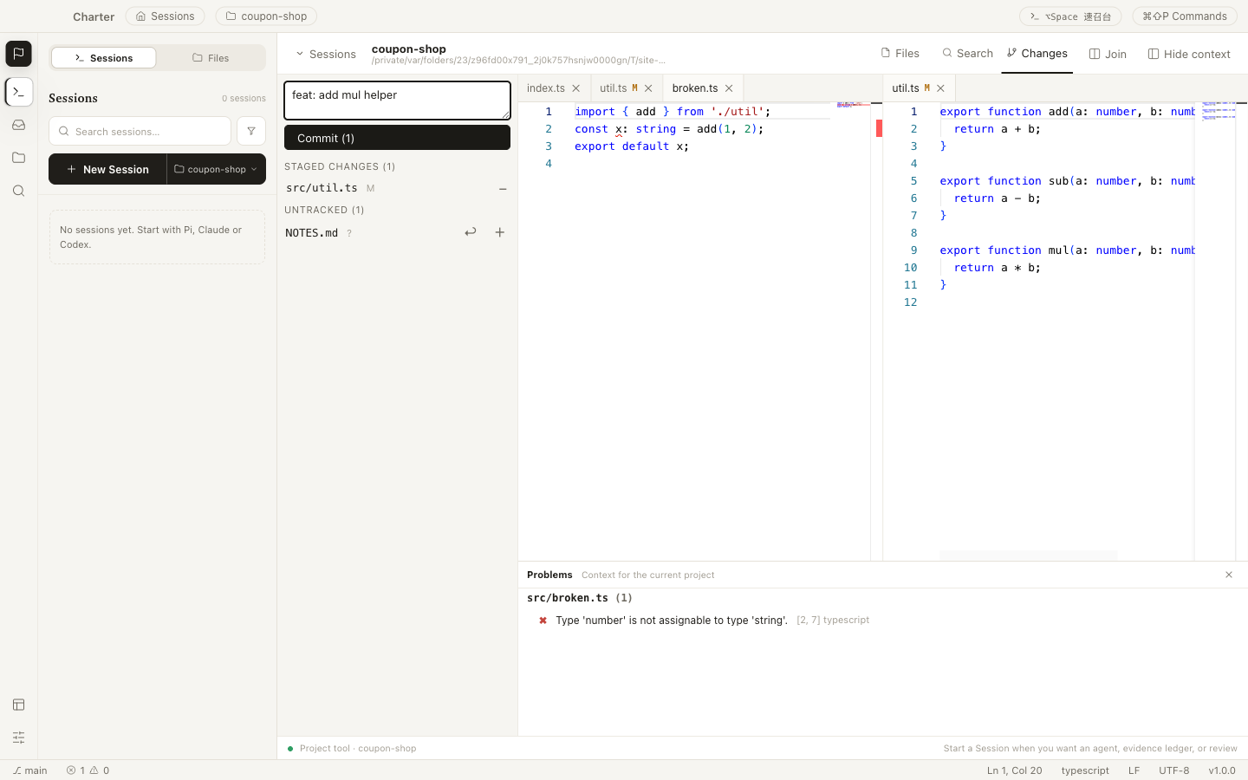Close the util.ts tab in left editor
This screenshot has width=1248, height=780.
pos(648,88)
